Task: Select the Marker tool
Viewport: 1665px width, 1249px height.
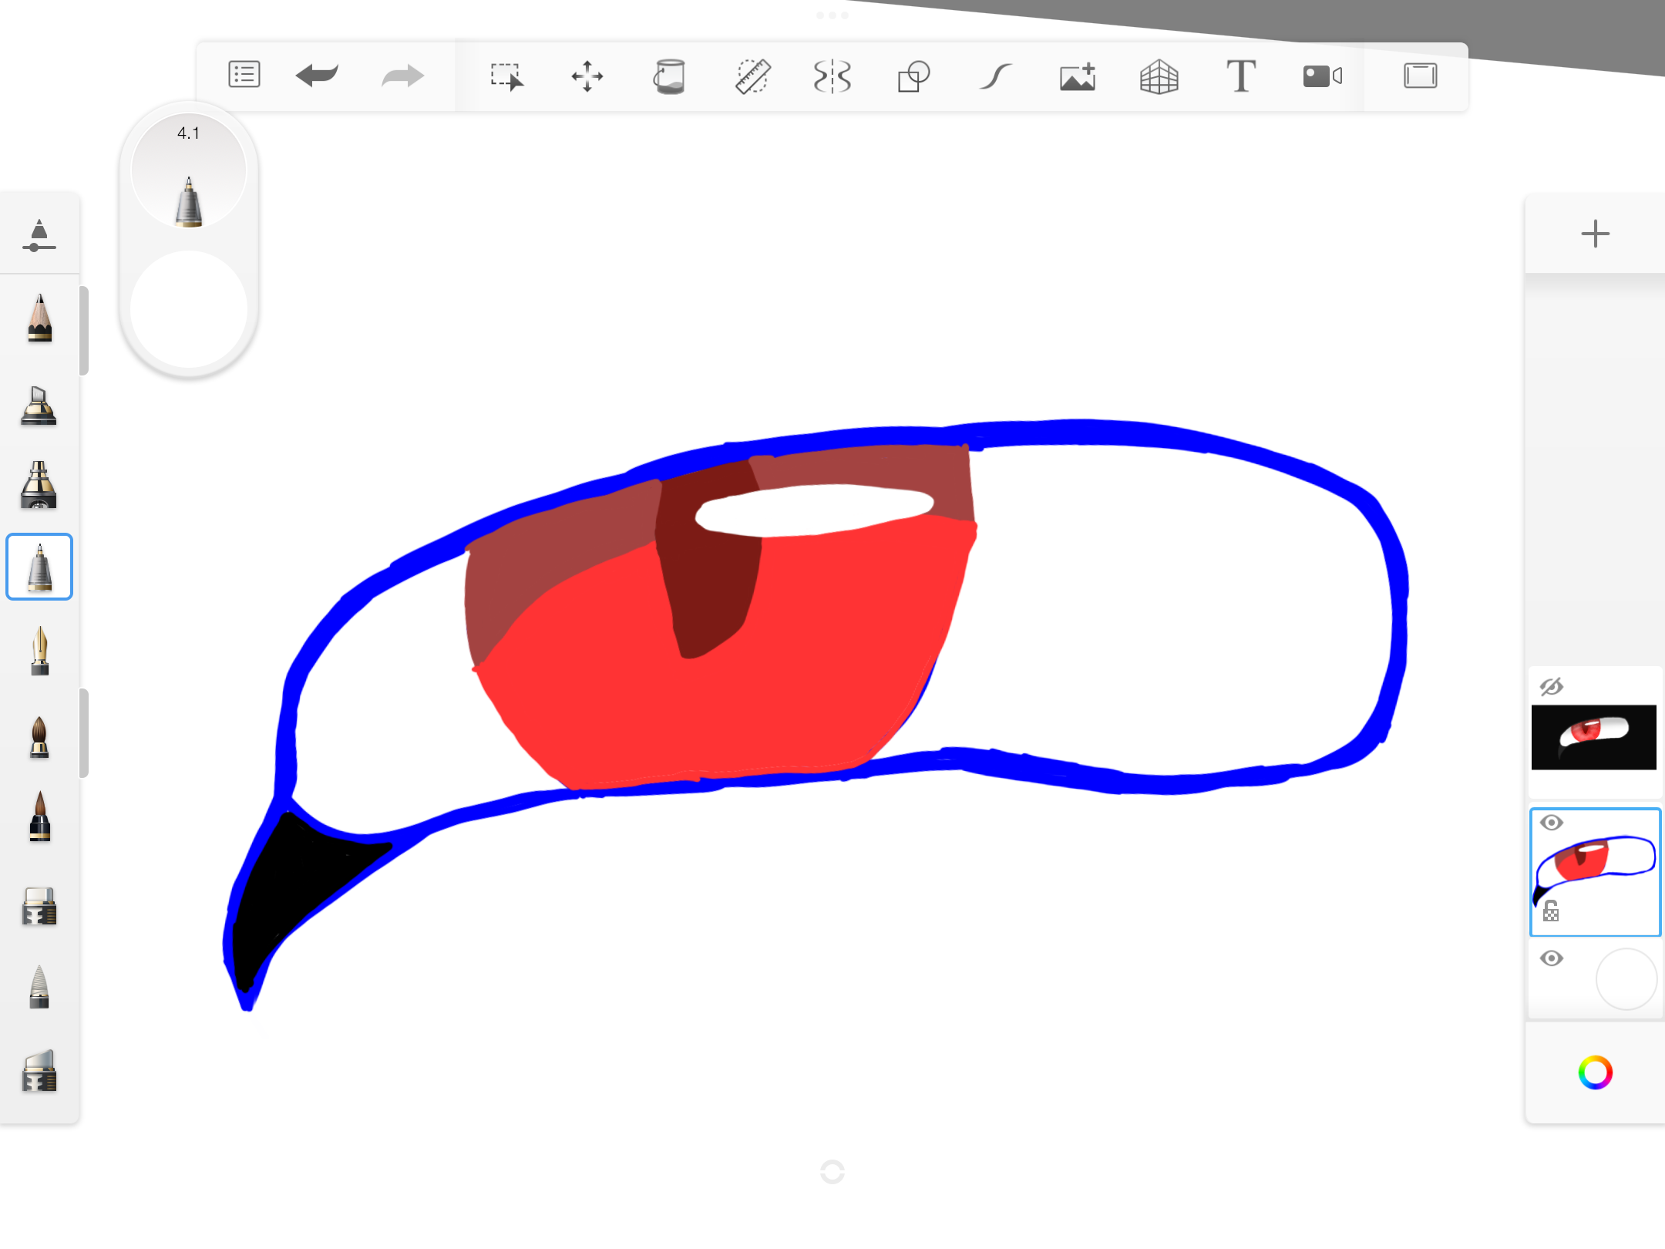Action: 39,406
